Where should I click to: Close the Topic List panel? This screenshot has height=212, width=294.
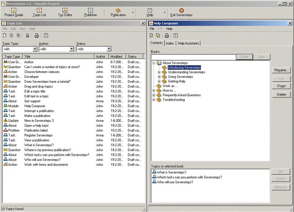[143, 23]
